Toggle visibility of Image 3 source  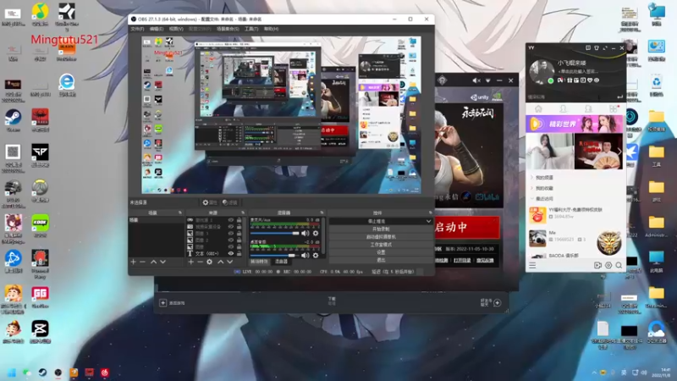coord(231,234)
